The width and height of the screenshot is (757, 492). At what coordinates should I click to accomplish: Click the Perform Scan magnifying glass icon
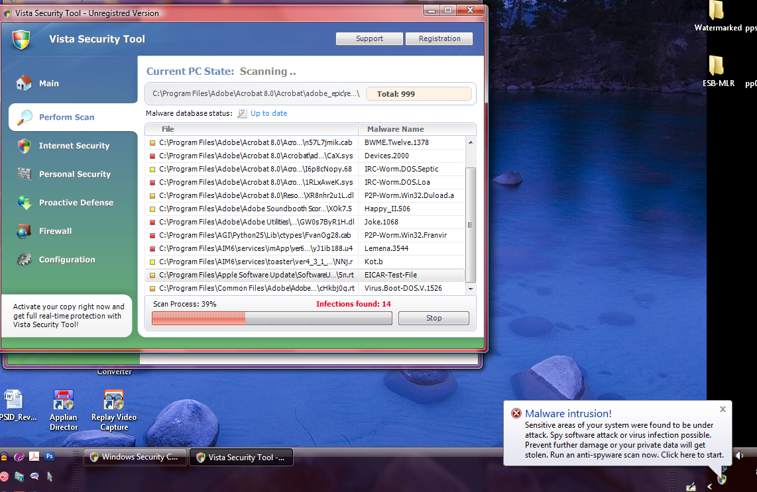[25, 117]
